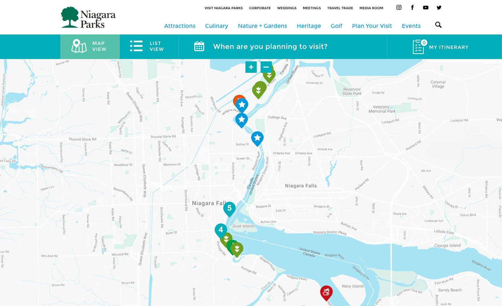Open the Meetings link
This screenshot has height=306, width=502.
(312, 8)
